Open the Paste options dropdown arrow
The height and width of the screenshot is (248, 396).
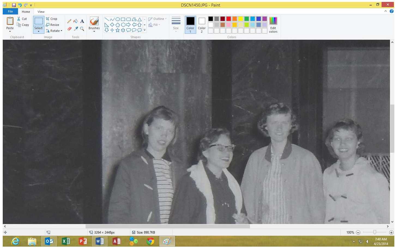click(x=10, y=31)
